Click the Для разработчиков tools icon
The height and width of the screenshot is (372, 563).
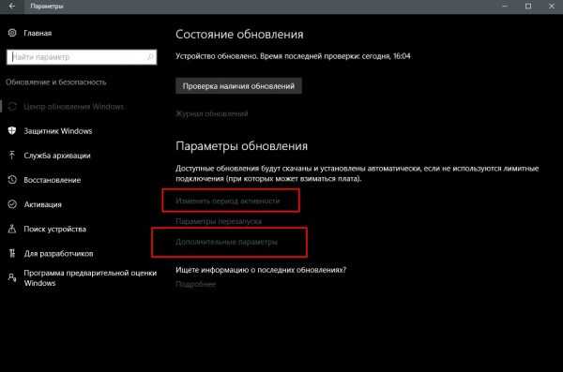coord(12,253)
